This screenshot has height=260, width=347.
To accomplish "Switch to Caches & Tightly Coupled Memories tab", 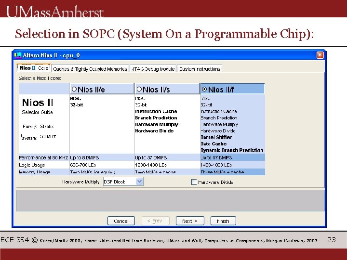I will point(90,69).
